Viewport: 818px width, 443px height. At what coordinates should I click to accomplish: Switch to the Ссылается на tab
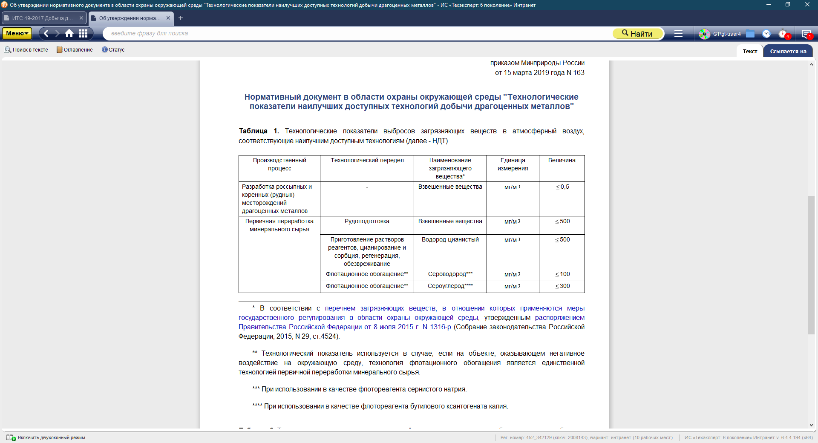(x=788, y=51)
